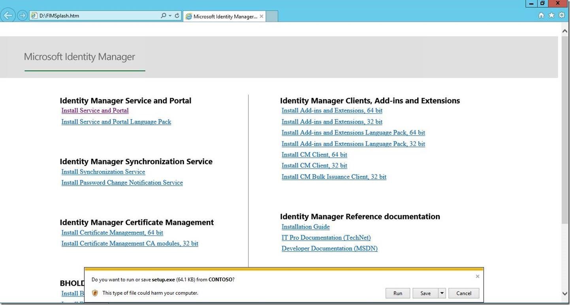Click the shield warning icon in download bar

[x=95, y=293]
